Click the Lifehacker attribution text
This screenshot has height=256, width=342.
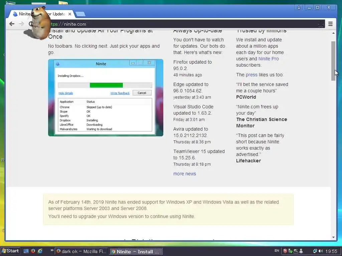[248, 161]
